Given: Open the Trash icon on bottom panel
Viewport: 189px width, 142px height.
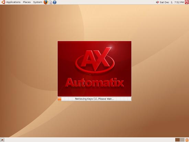Looking at the screenshot, I should [x=187, y=140].
